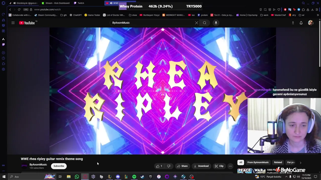
Task: Show hidden bookmarks with the chevron
Action: 318,15
